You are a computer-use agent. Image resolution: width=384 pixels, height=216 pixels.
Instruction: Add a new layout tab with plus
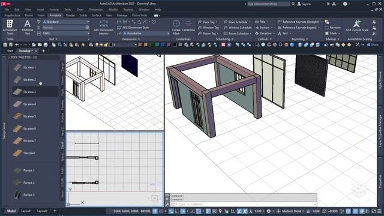pyautogui.click(x=55, y=211)
